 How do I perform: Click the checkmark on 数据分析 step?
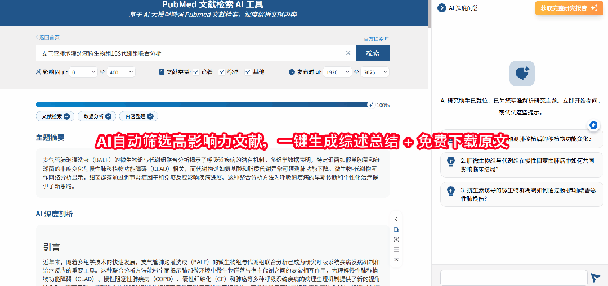coord(108,116)
